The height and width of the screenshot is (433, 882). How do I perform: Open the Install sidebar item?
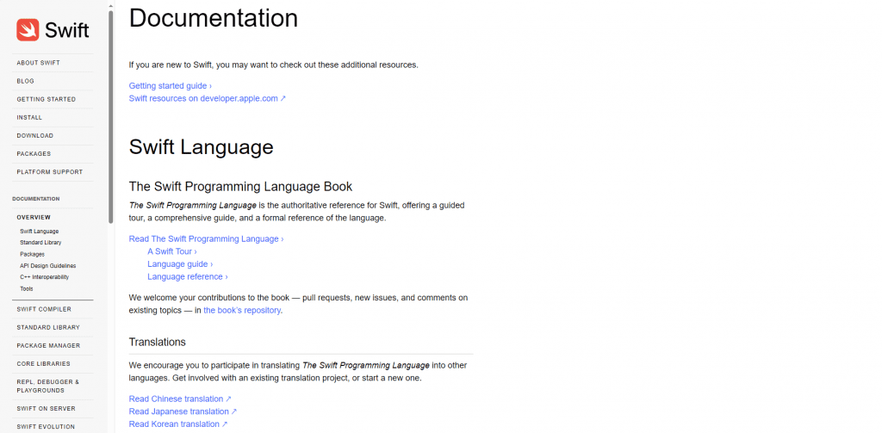[x=29, y=118]
